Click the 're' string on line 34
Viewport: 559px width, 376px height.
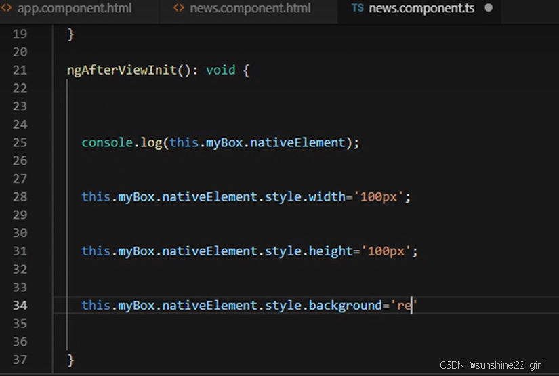(x=404, y=306)
